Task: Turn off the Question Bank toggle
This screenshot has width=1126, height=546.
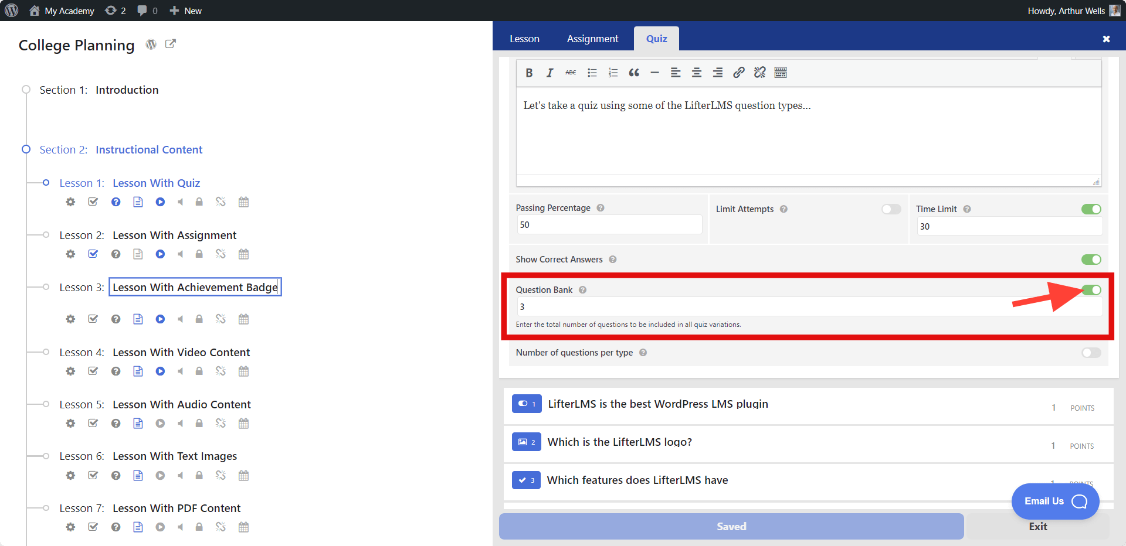Action: coord(1091,290)
